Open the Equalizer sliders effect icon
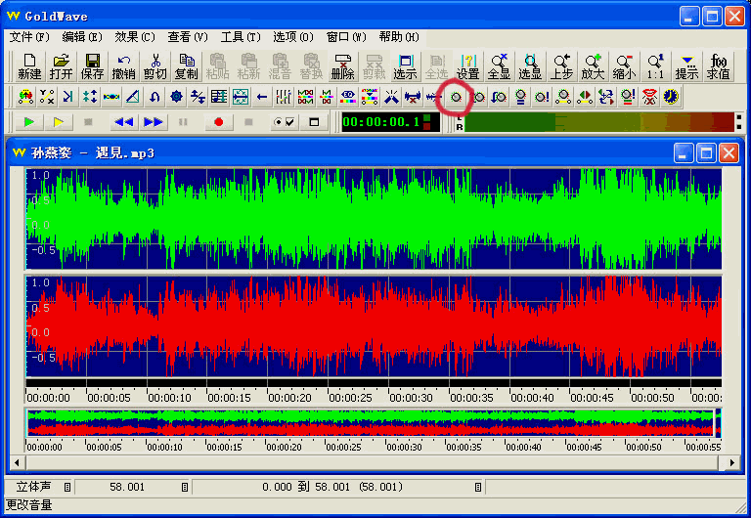751x518 pixels. pyautogui.click(x=284, y=97)
